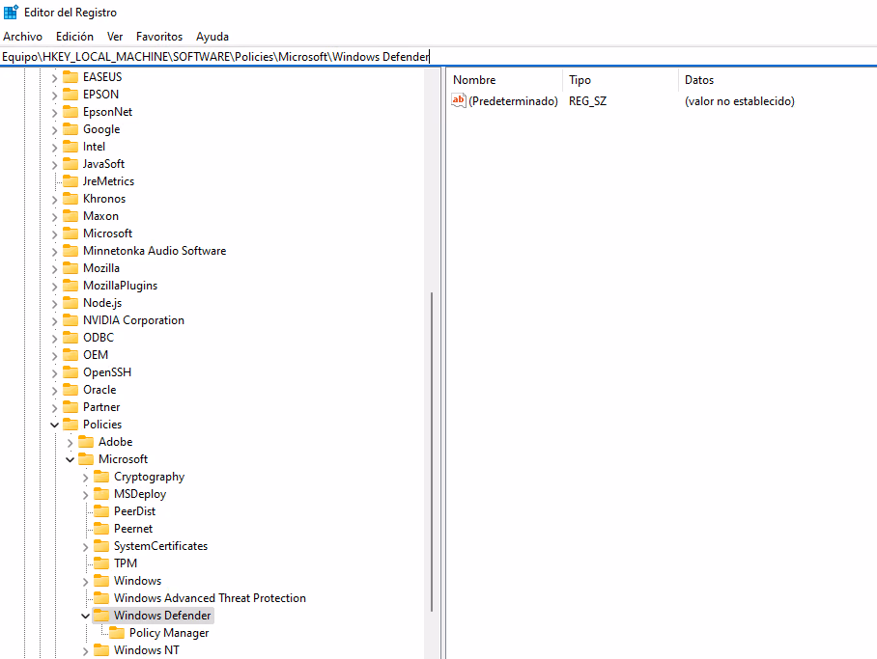Click the Registry Editor app icon in title bar
This screenshot has height=659, width=877.
pyautogui.click(x=11, y=12)
